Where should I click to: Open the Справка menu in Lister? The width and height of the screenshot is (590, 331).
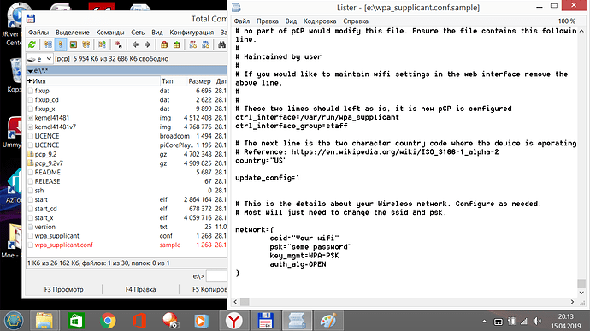(356, 21)
